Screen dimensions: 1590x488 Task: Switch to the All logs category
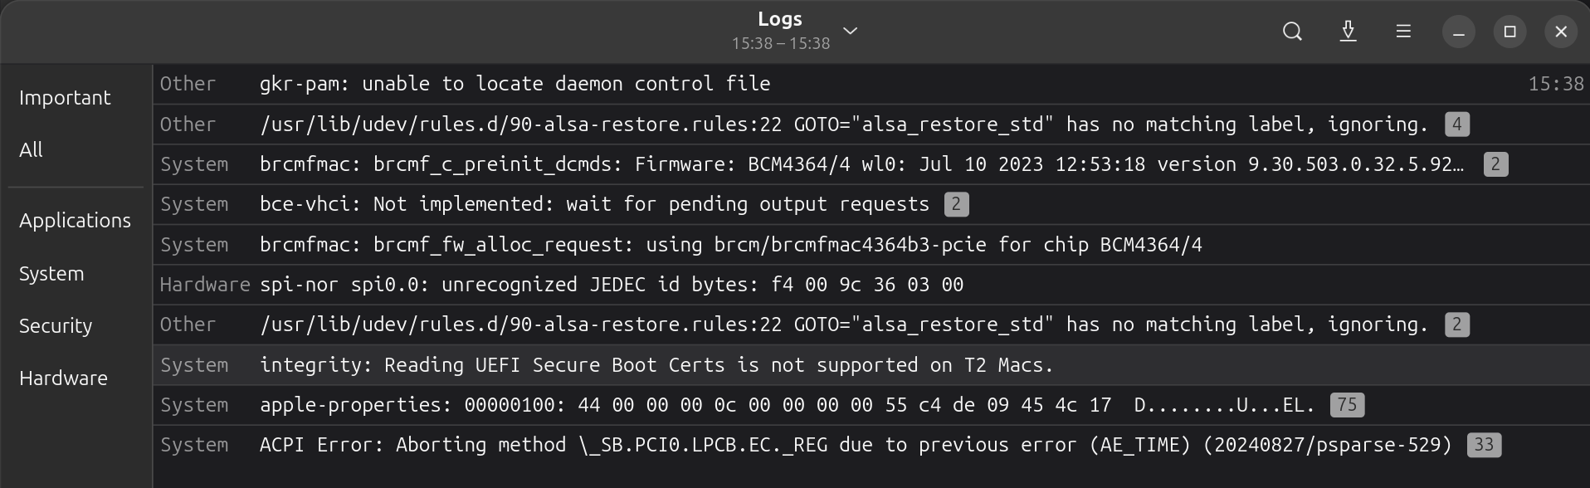click(x=32, y=150)
